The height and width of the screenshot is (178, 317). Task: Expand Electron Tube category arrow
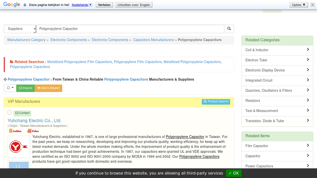pyautogui.click(x=307, y=60)
